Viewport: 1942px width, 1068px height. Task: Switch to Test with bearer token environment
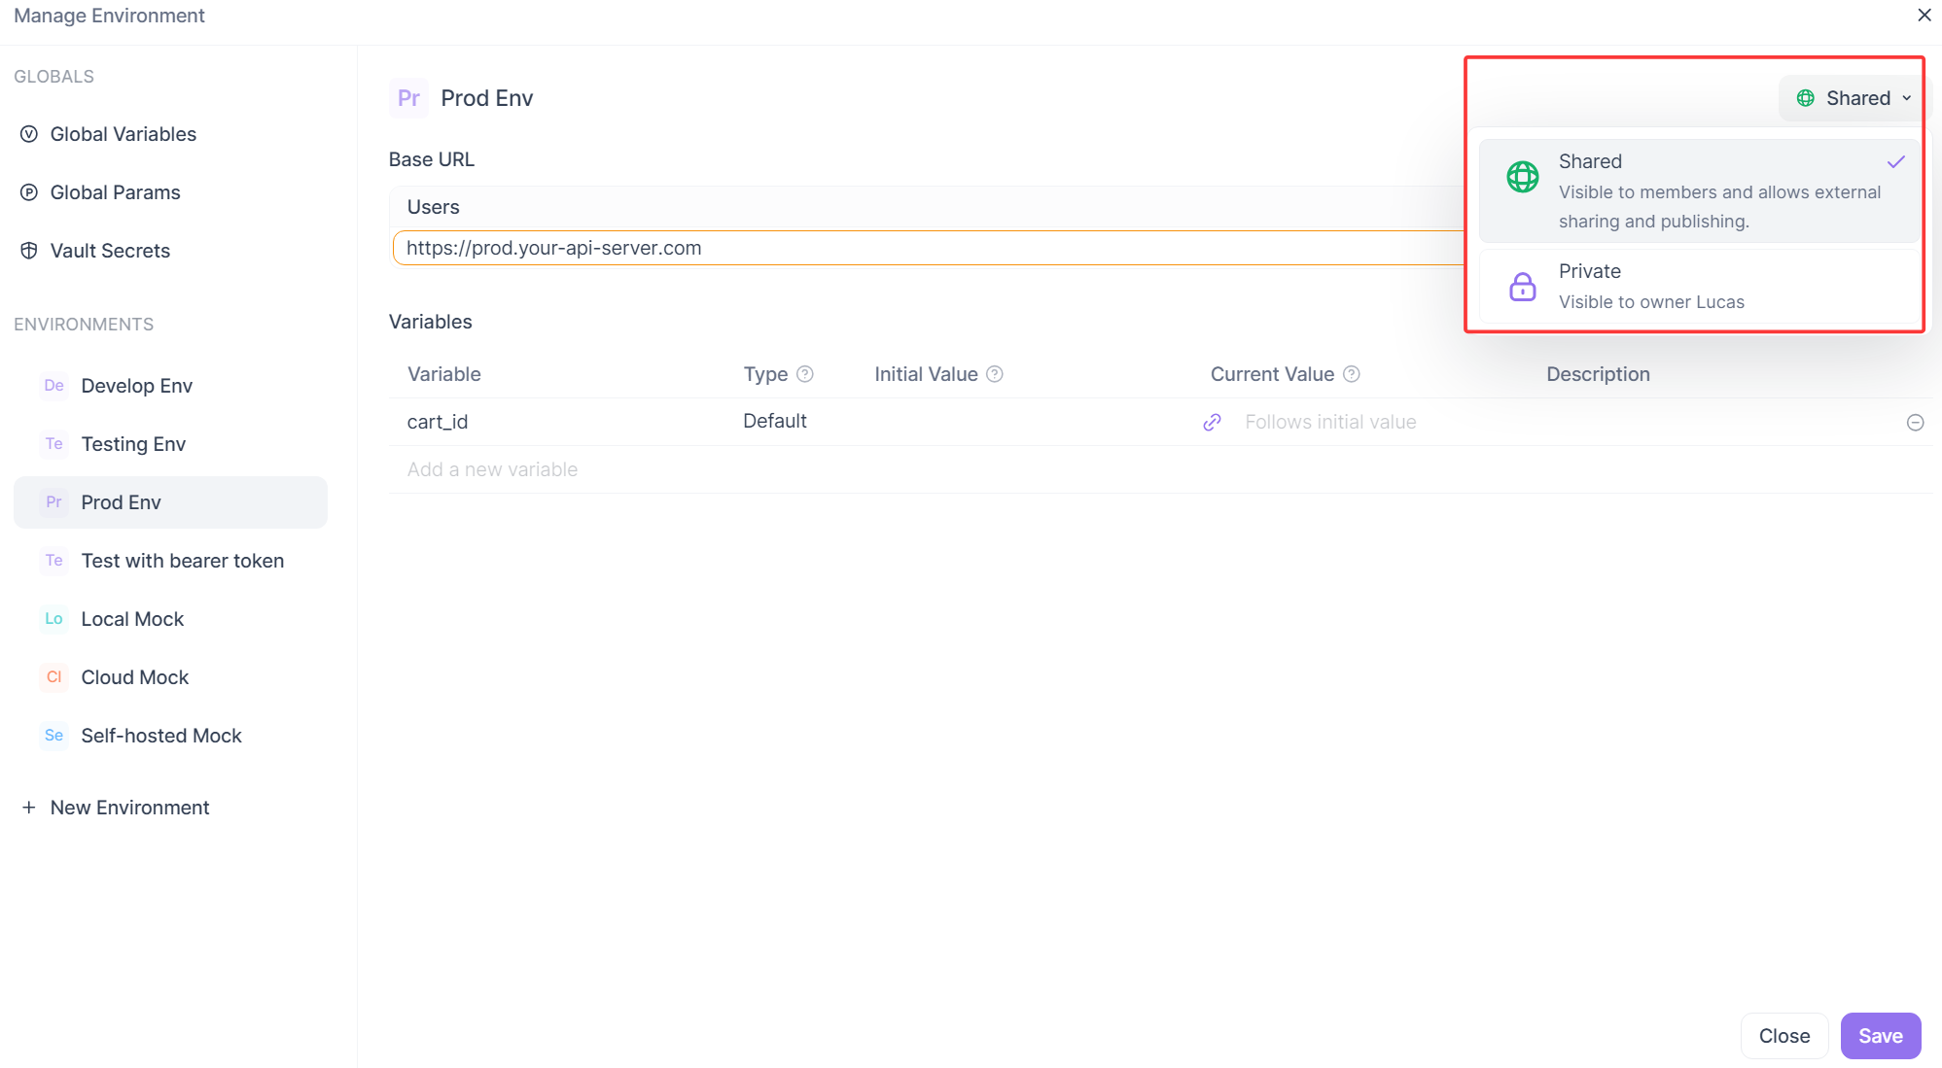pyautogui.click(x=182, y=561)
